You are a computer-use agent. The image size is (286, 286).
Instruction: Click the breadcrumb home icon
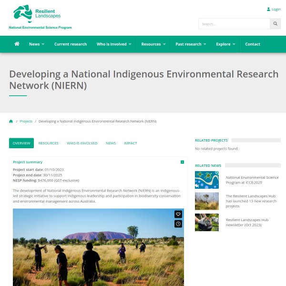click(x=11, y=122)
